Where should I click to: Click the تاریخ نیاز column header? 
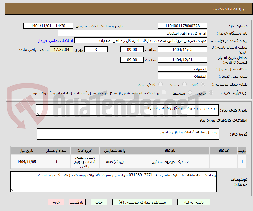[x=27, y=151]
